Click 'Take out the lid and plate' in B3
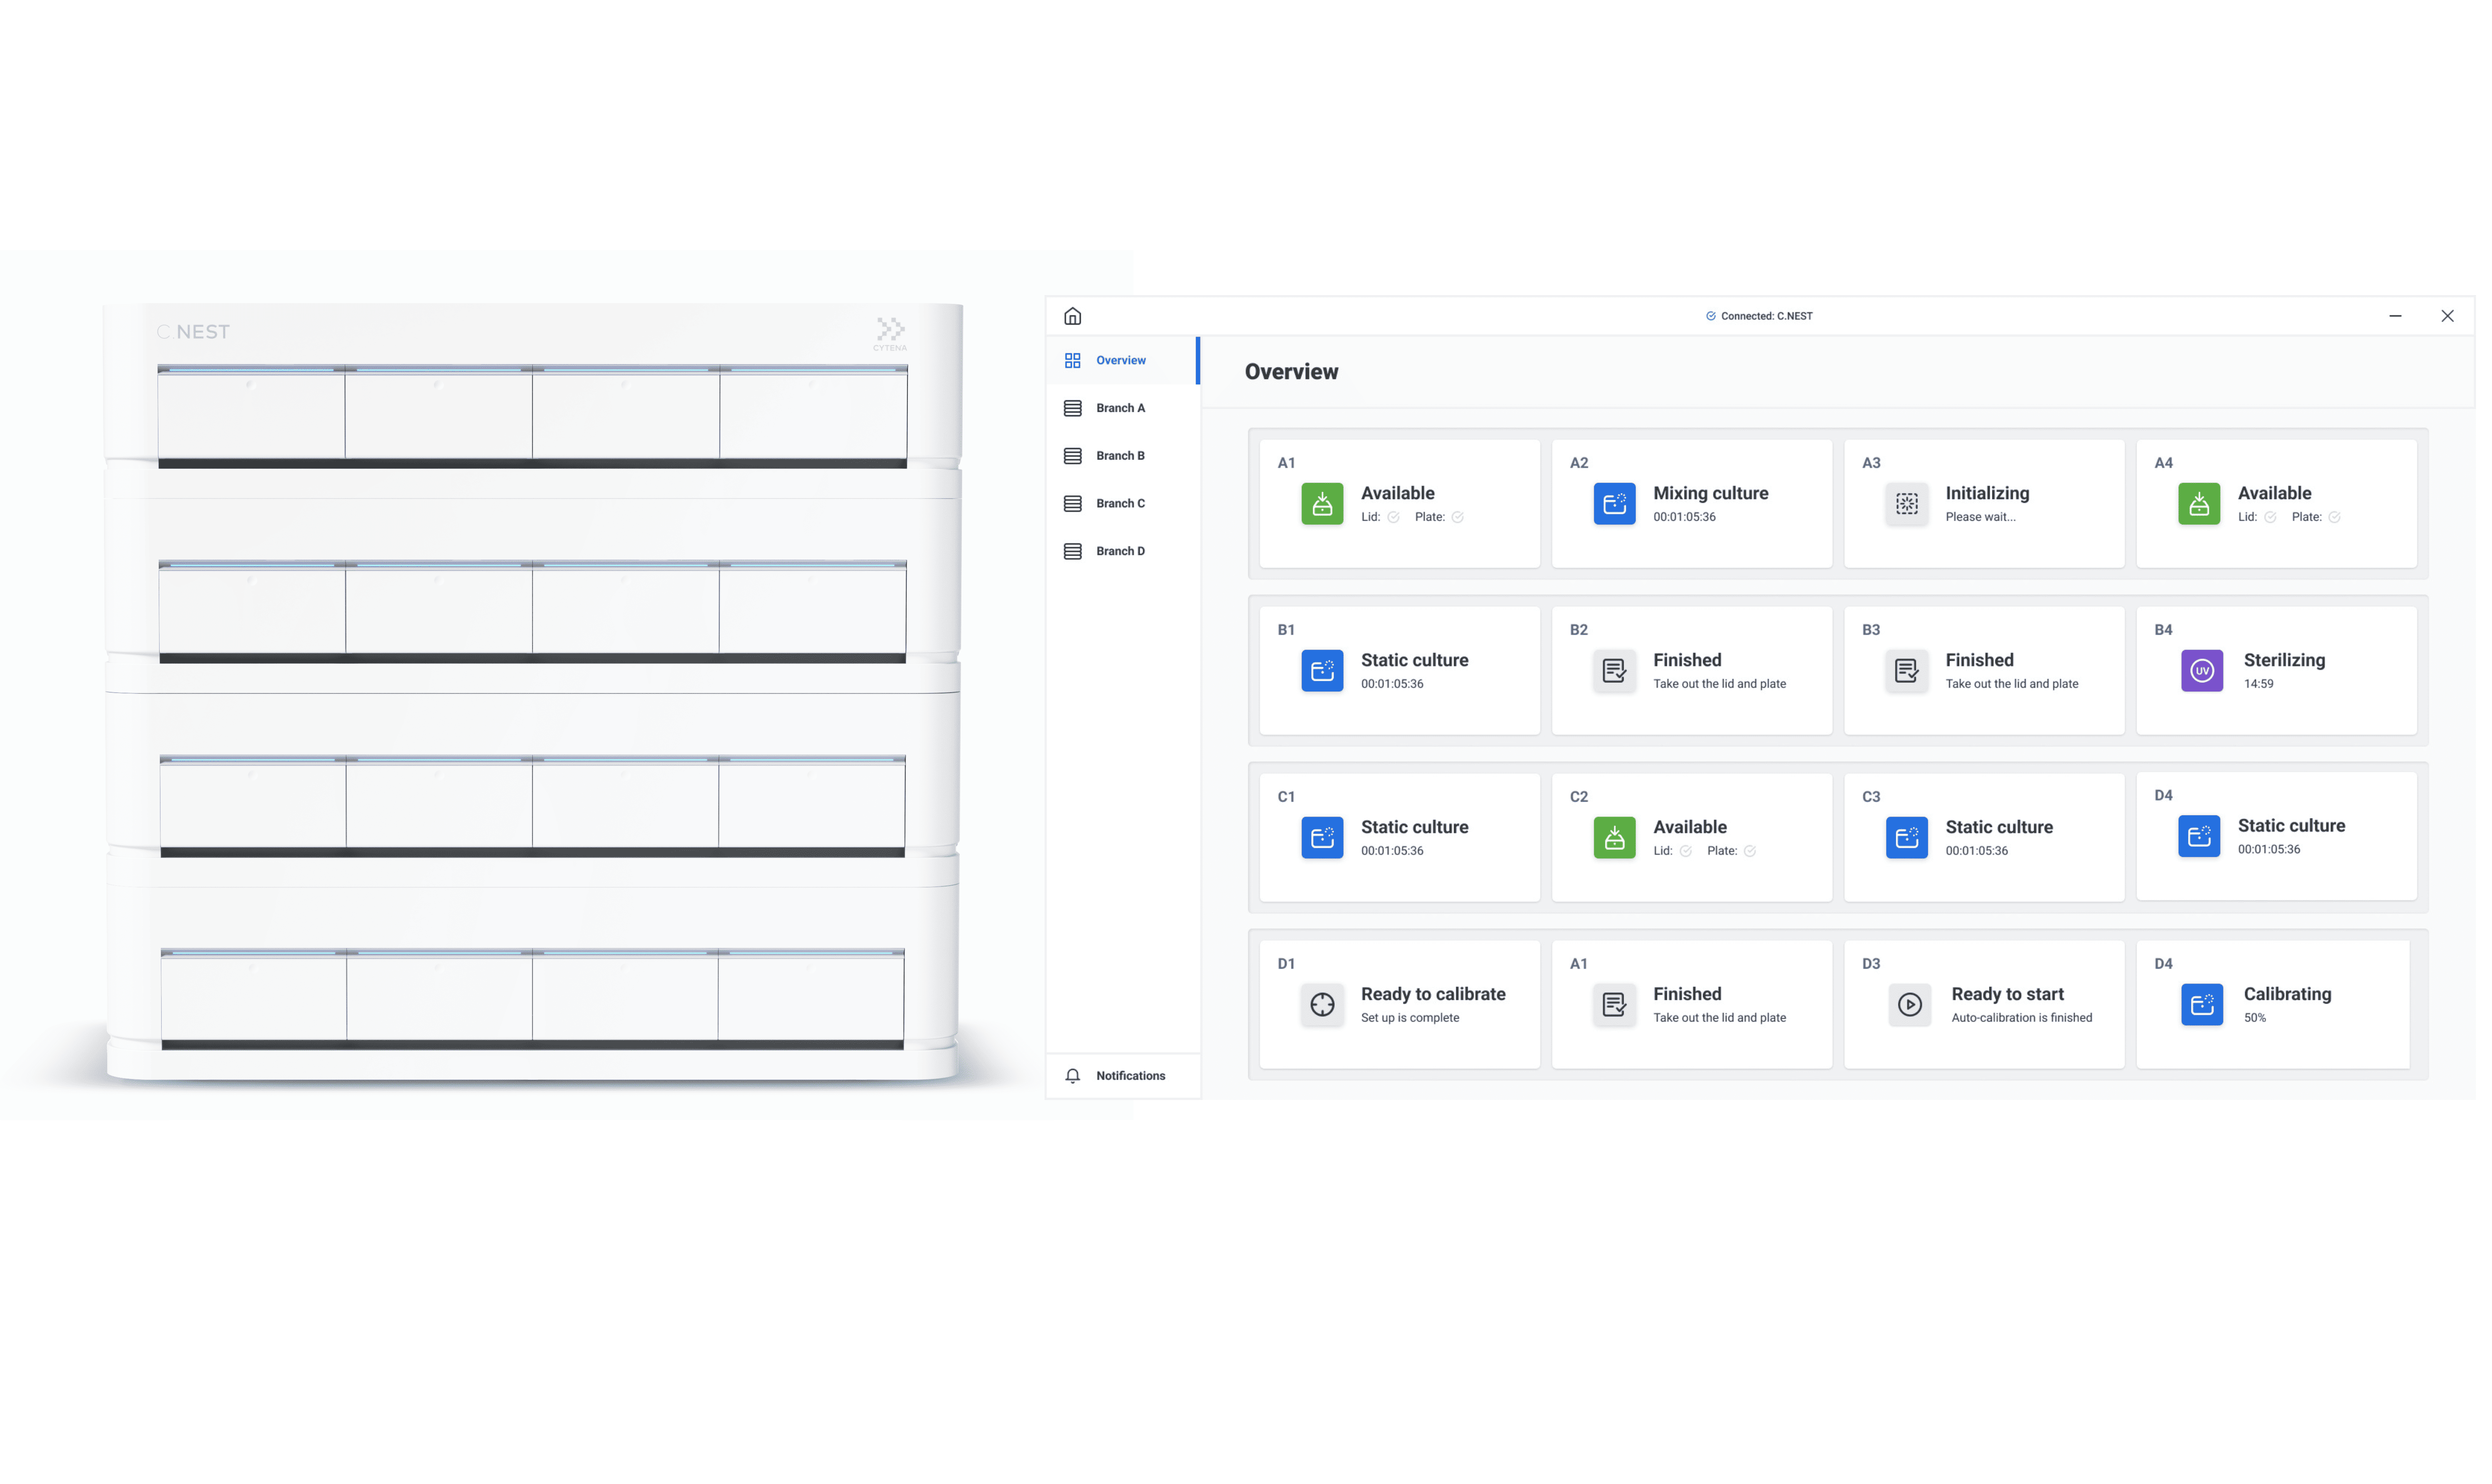Image resolution: width=2492 pixels, height=1484 pixels. 2011,684
